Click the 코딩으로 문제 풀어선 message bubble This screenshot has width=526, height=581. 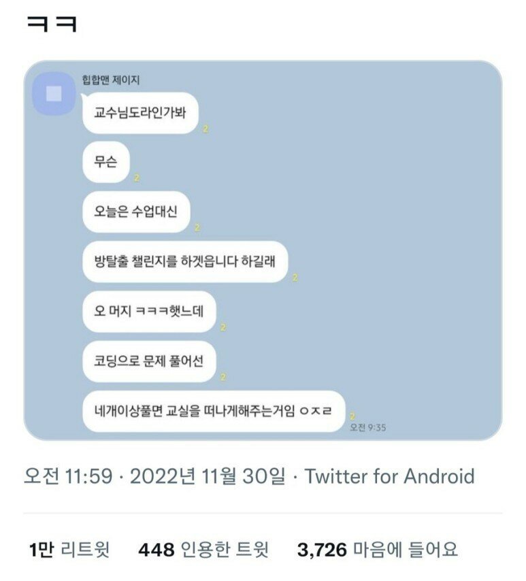pyautogui.click(x=149, y=361)
